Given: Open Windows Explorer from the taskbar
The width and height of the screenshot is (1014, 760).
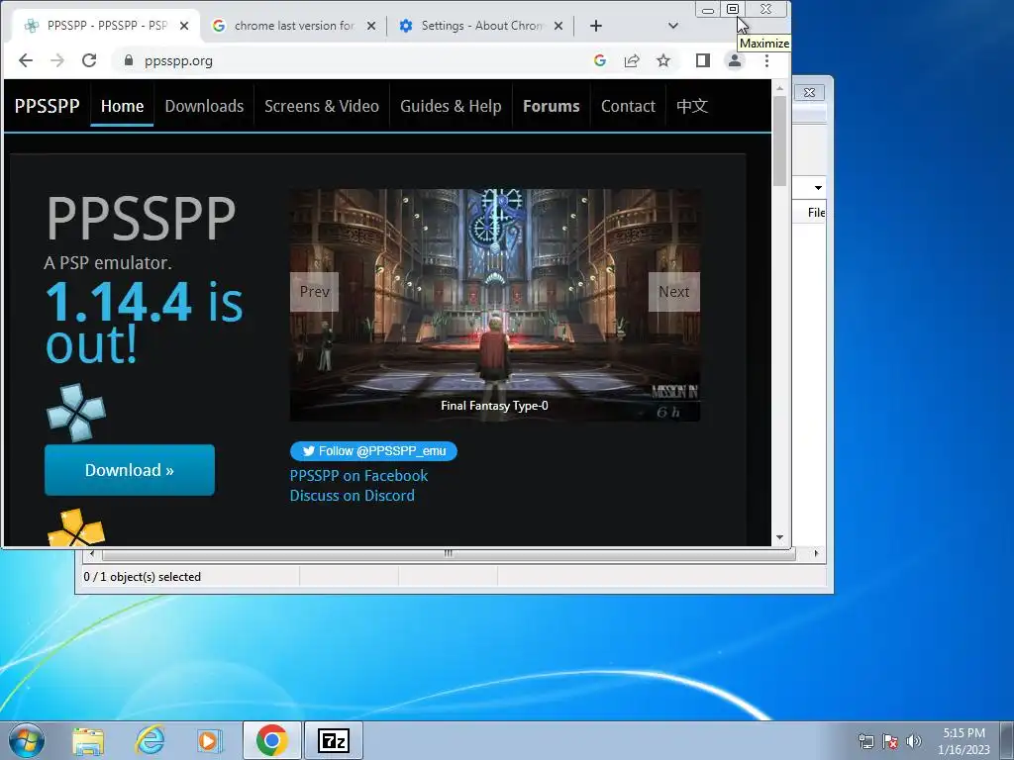Looking at the screenshot, I should 88,740.
